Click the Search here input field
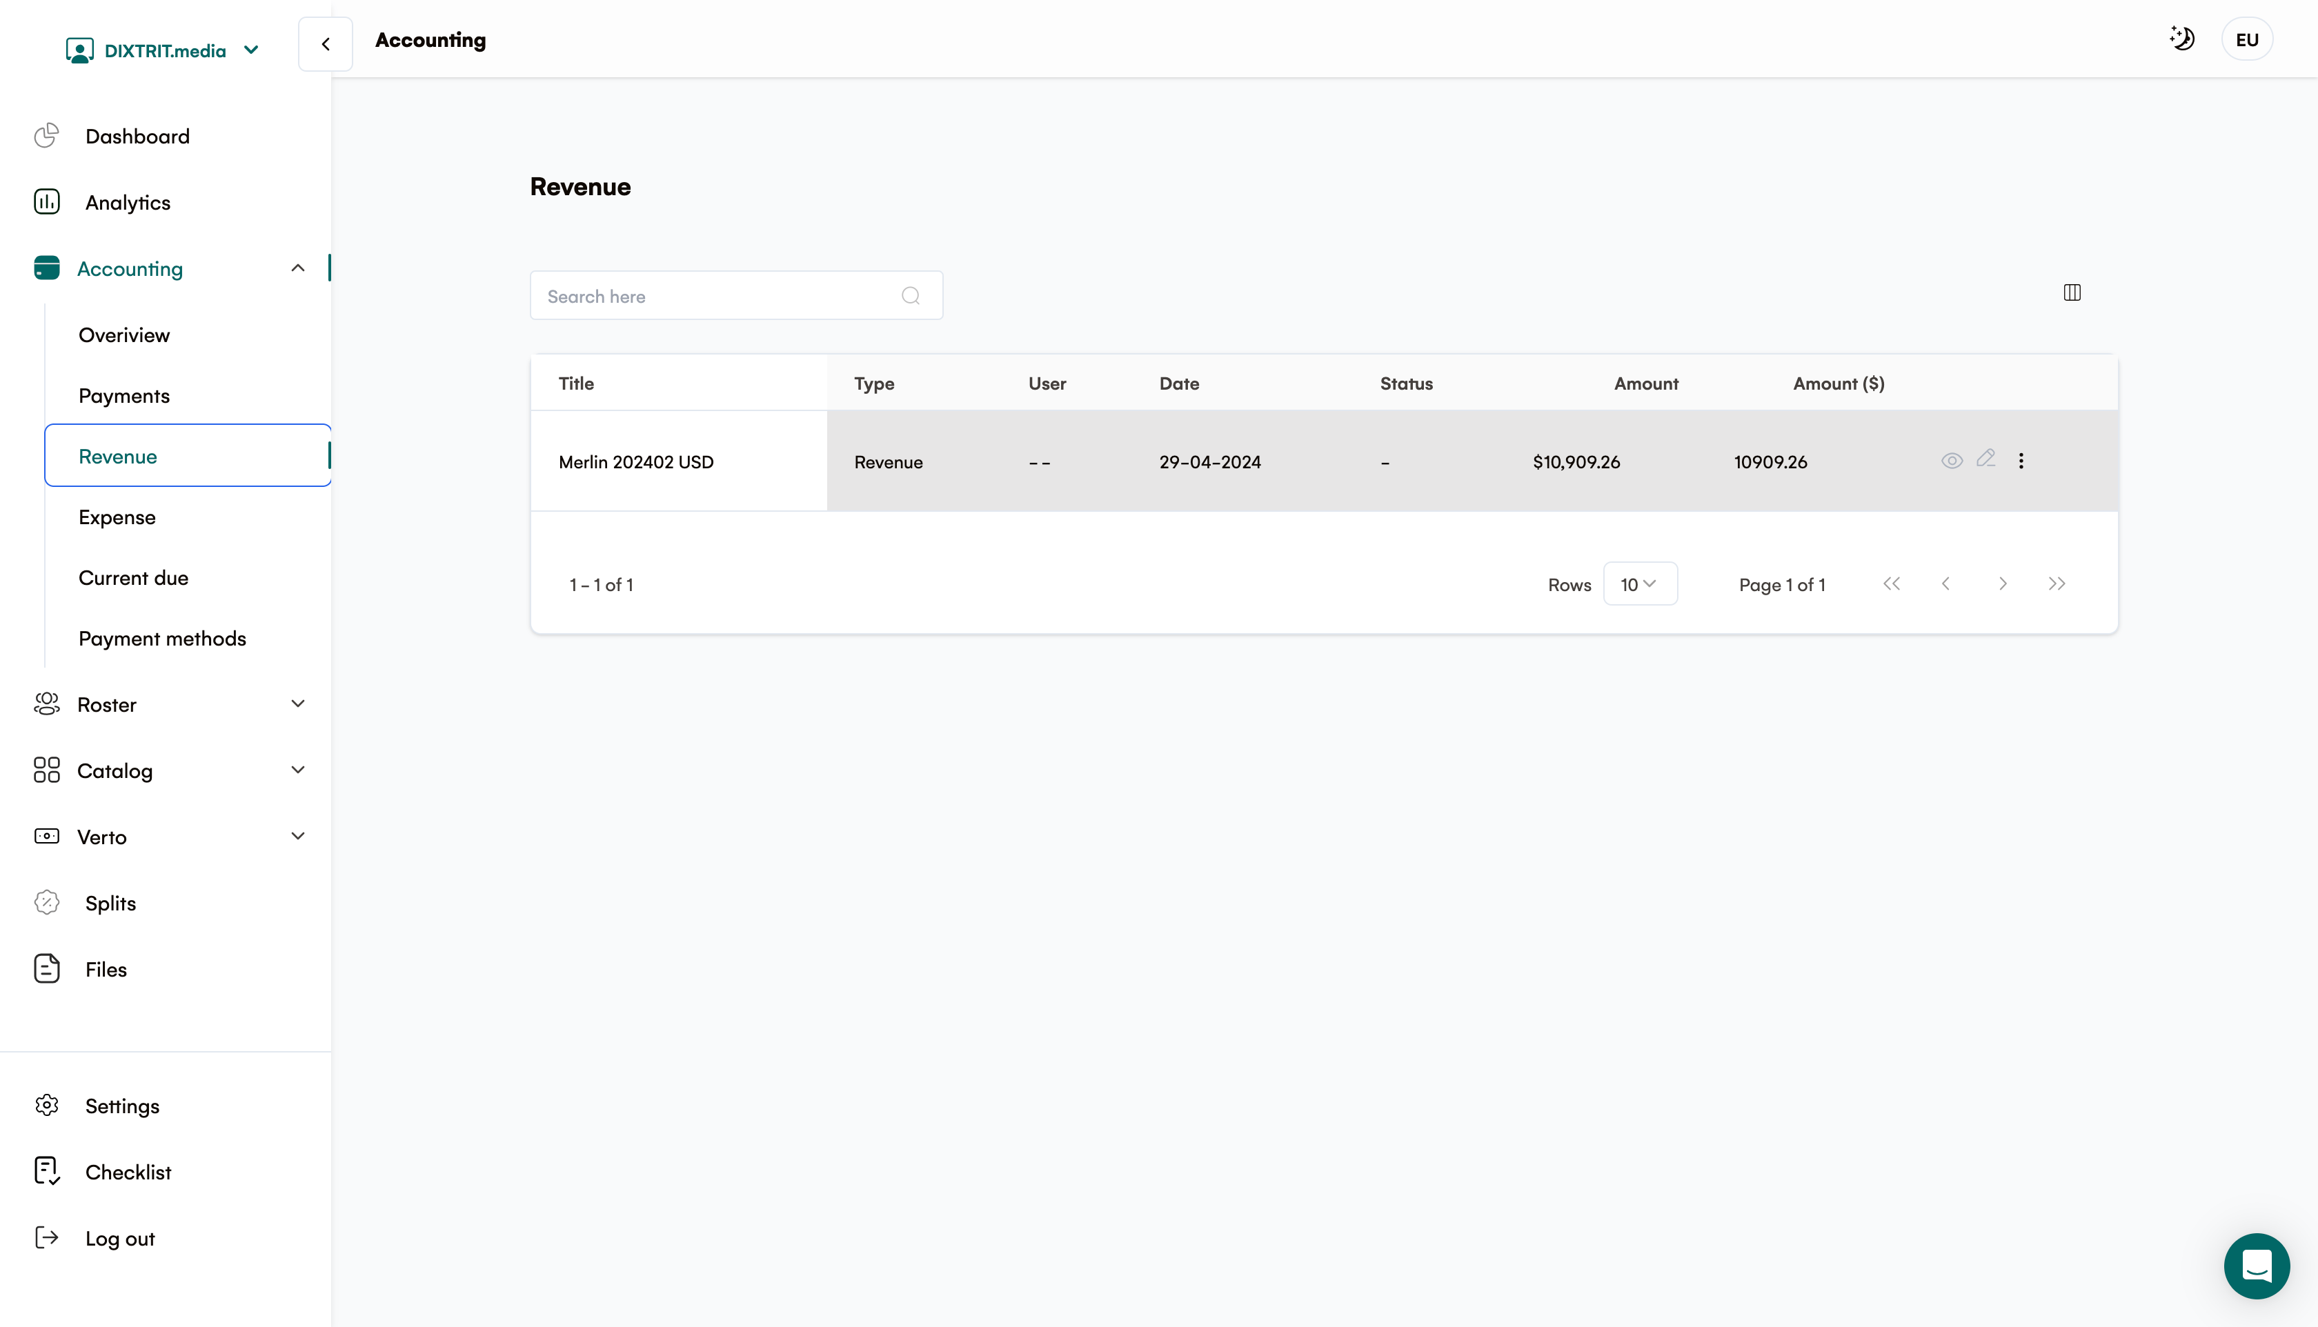The width and height of the screenshot is (2318, 1327). click(x=737, y=295)
